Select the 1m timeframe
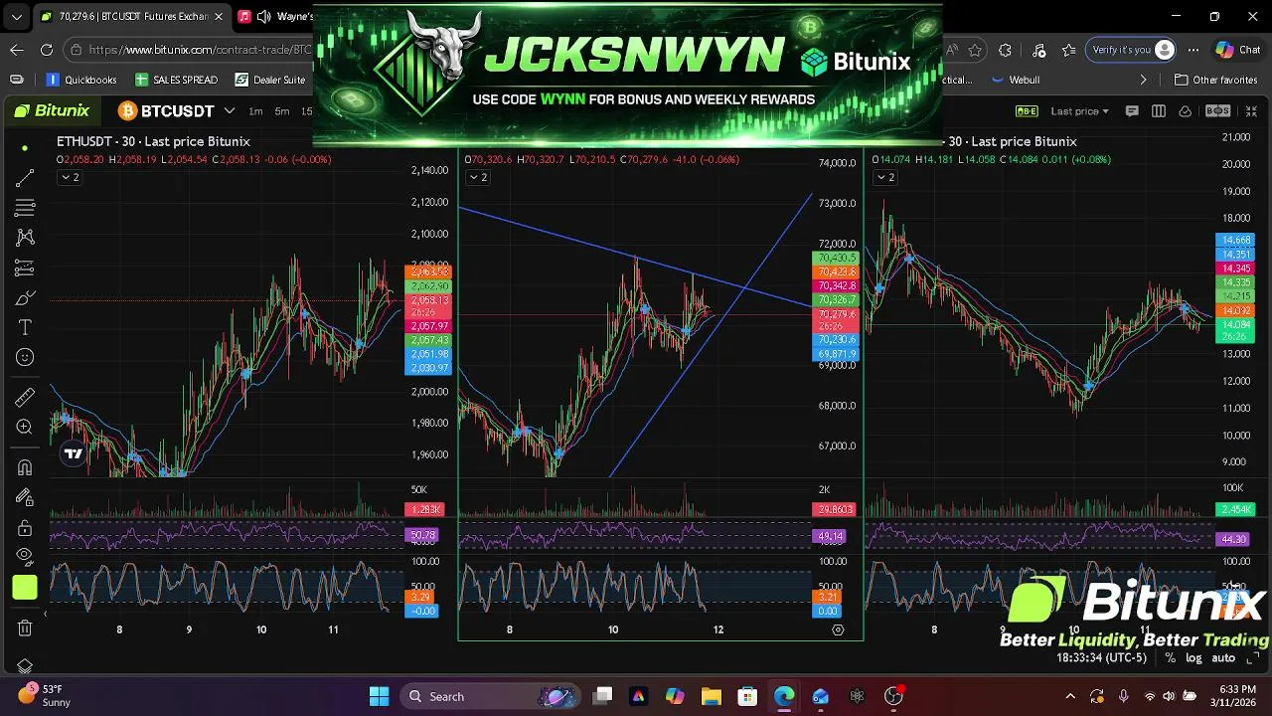 pyautogui.click(x=255, y=111)
